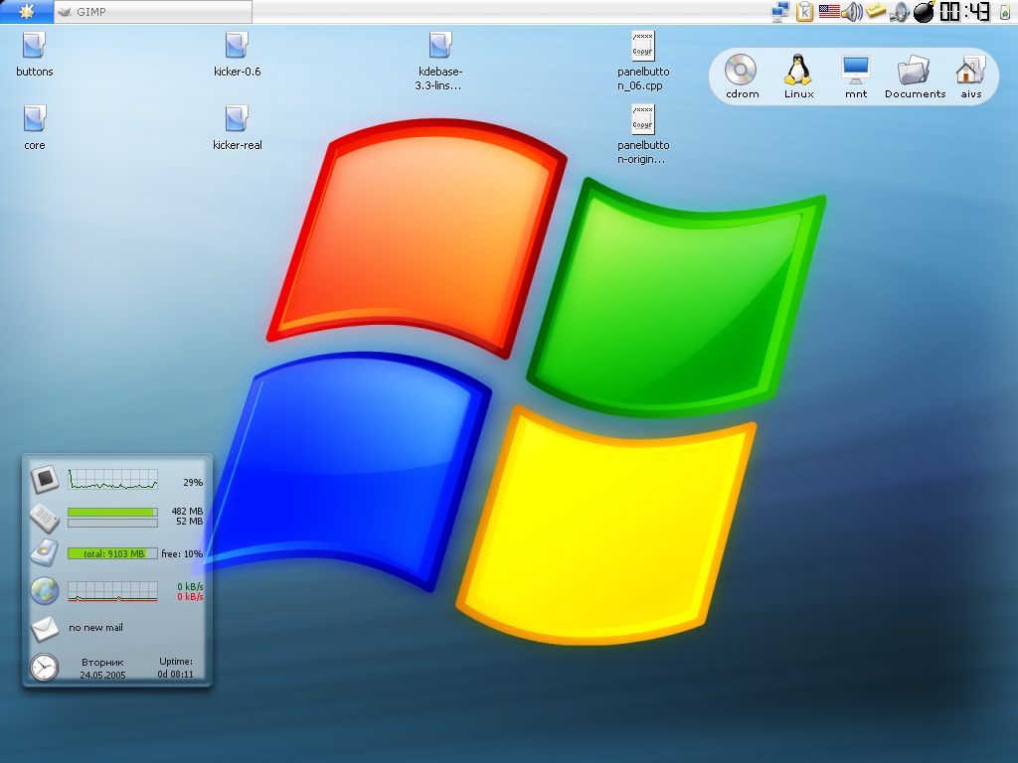Click the green memory usage bar

click(112, 512)
